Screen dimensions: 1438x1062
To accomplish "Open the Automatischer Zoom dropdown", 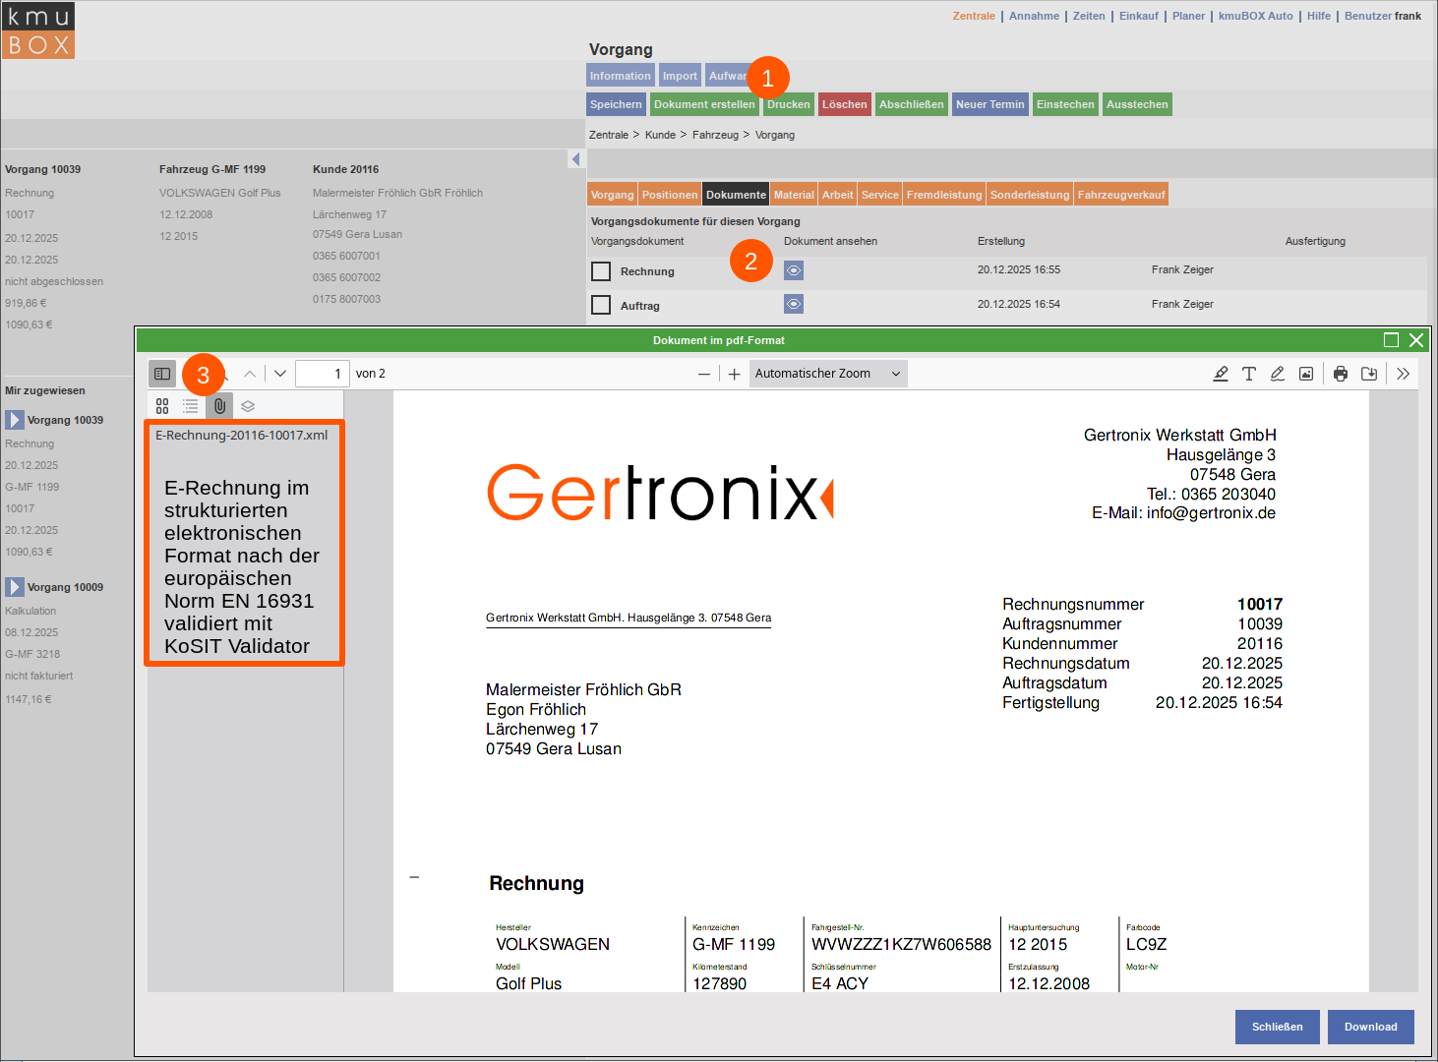I will 827,374.
